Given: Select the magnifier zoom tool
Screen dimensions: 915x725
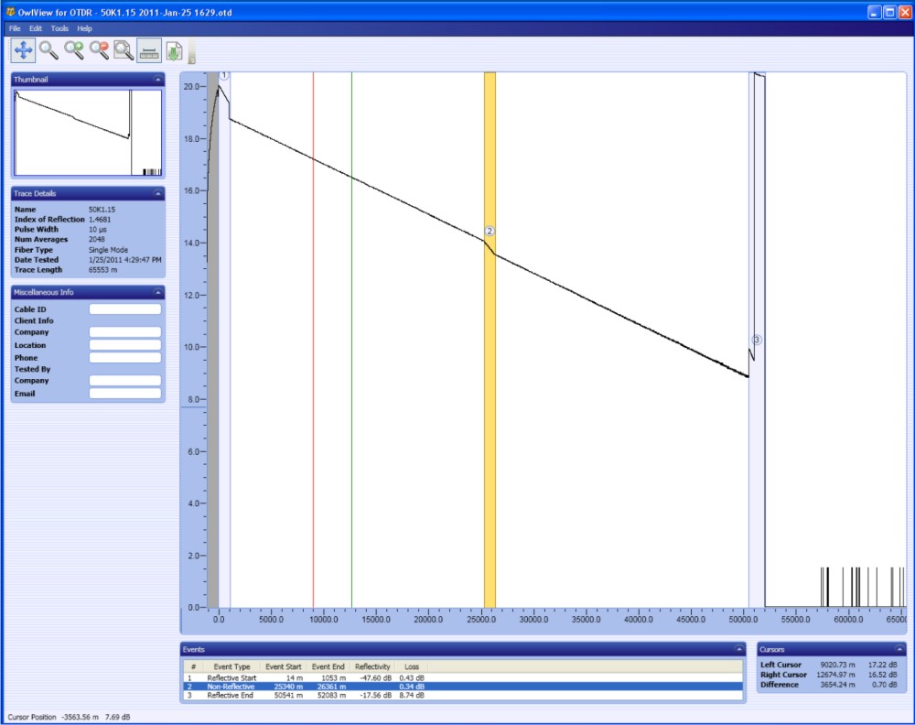Looking at the screenshot, I should tap(48, 50).
